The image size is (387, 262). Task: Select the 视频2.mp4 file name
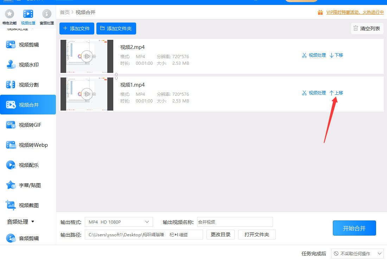[x=132, y=47]
